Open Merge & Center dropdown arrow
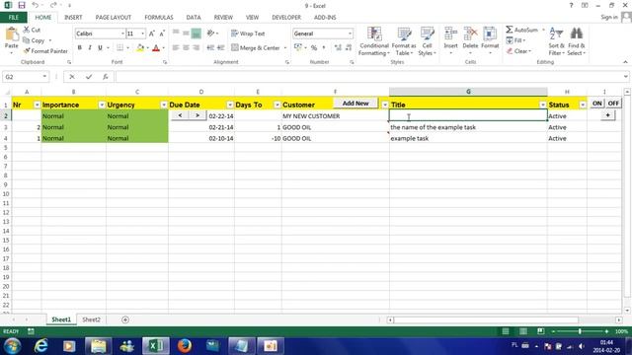The image size is (632, 355). tap(285, 48)
